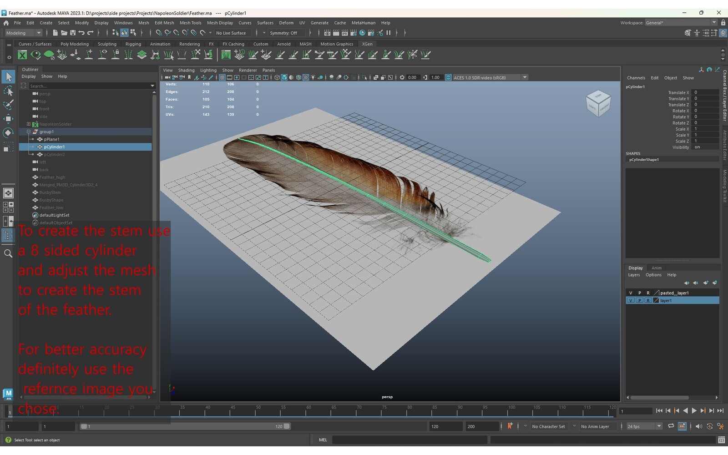
Task: Toggle visibility V box for layer1
Action: coord(630,301)
